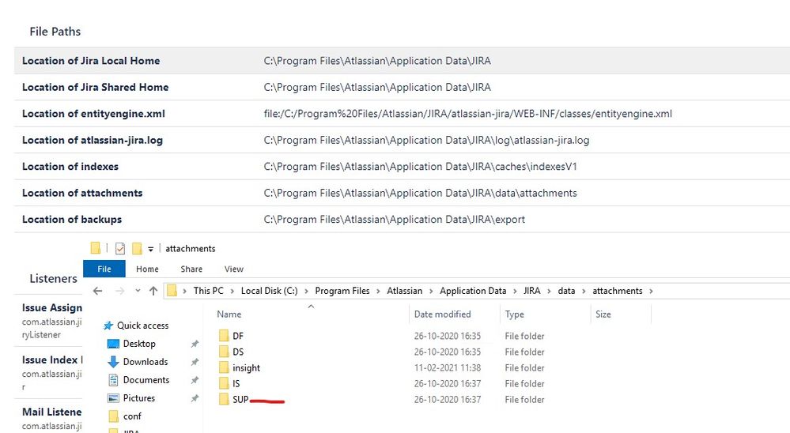The width and height of the screenshot is (790, 433).
Task: Click the Quick access star icon
Action: click(108, 326)
